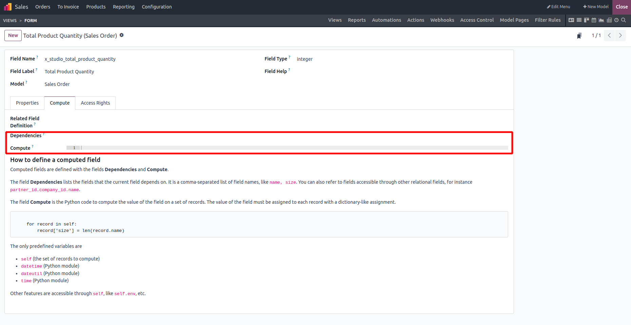This screenshot has height=325, width=631.
Task: Show the Model help tooltip
Action: (26, 82)
